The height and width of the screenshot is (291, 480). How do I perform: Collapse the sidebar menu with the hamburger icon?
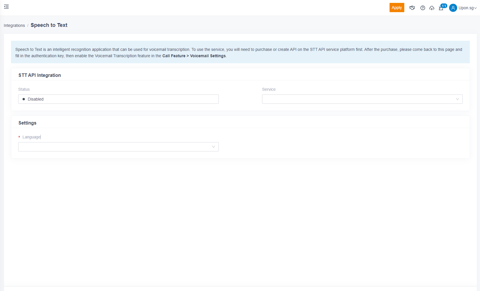[x=6, y=7]
